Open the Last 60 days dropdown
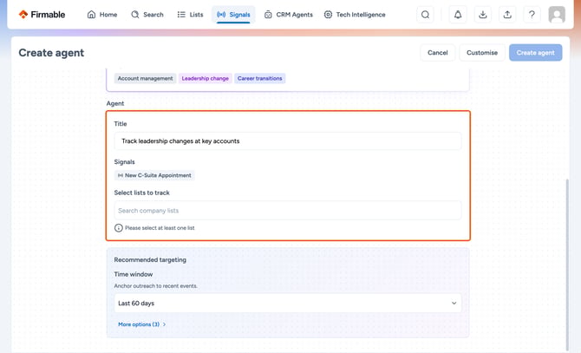The width and height of the screenshot is (581, 353). 288,303
